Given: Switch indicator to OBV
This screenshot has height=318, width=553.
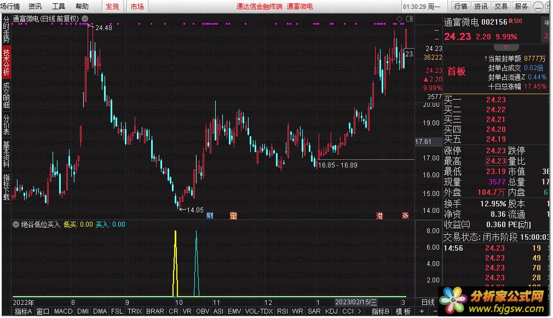Looking at the screenshot, I should [203, 311].
